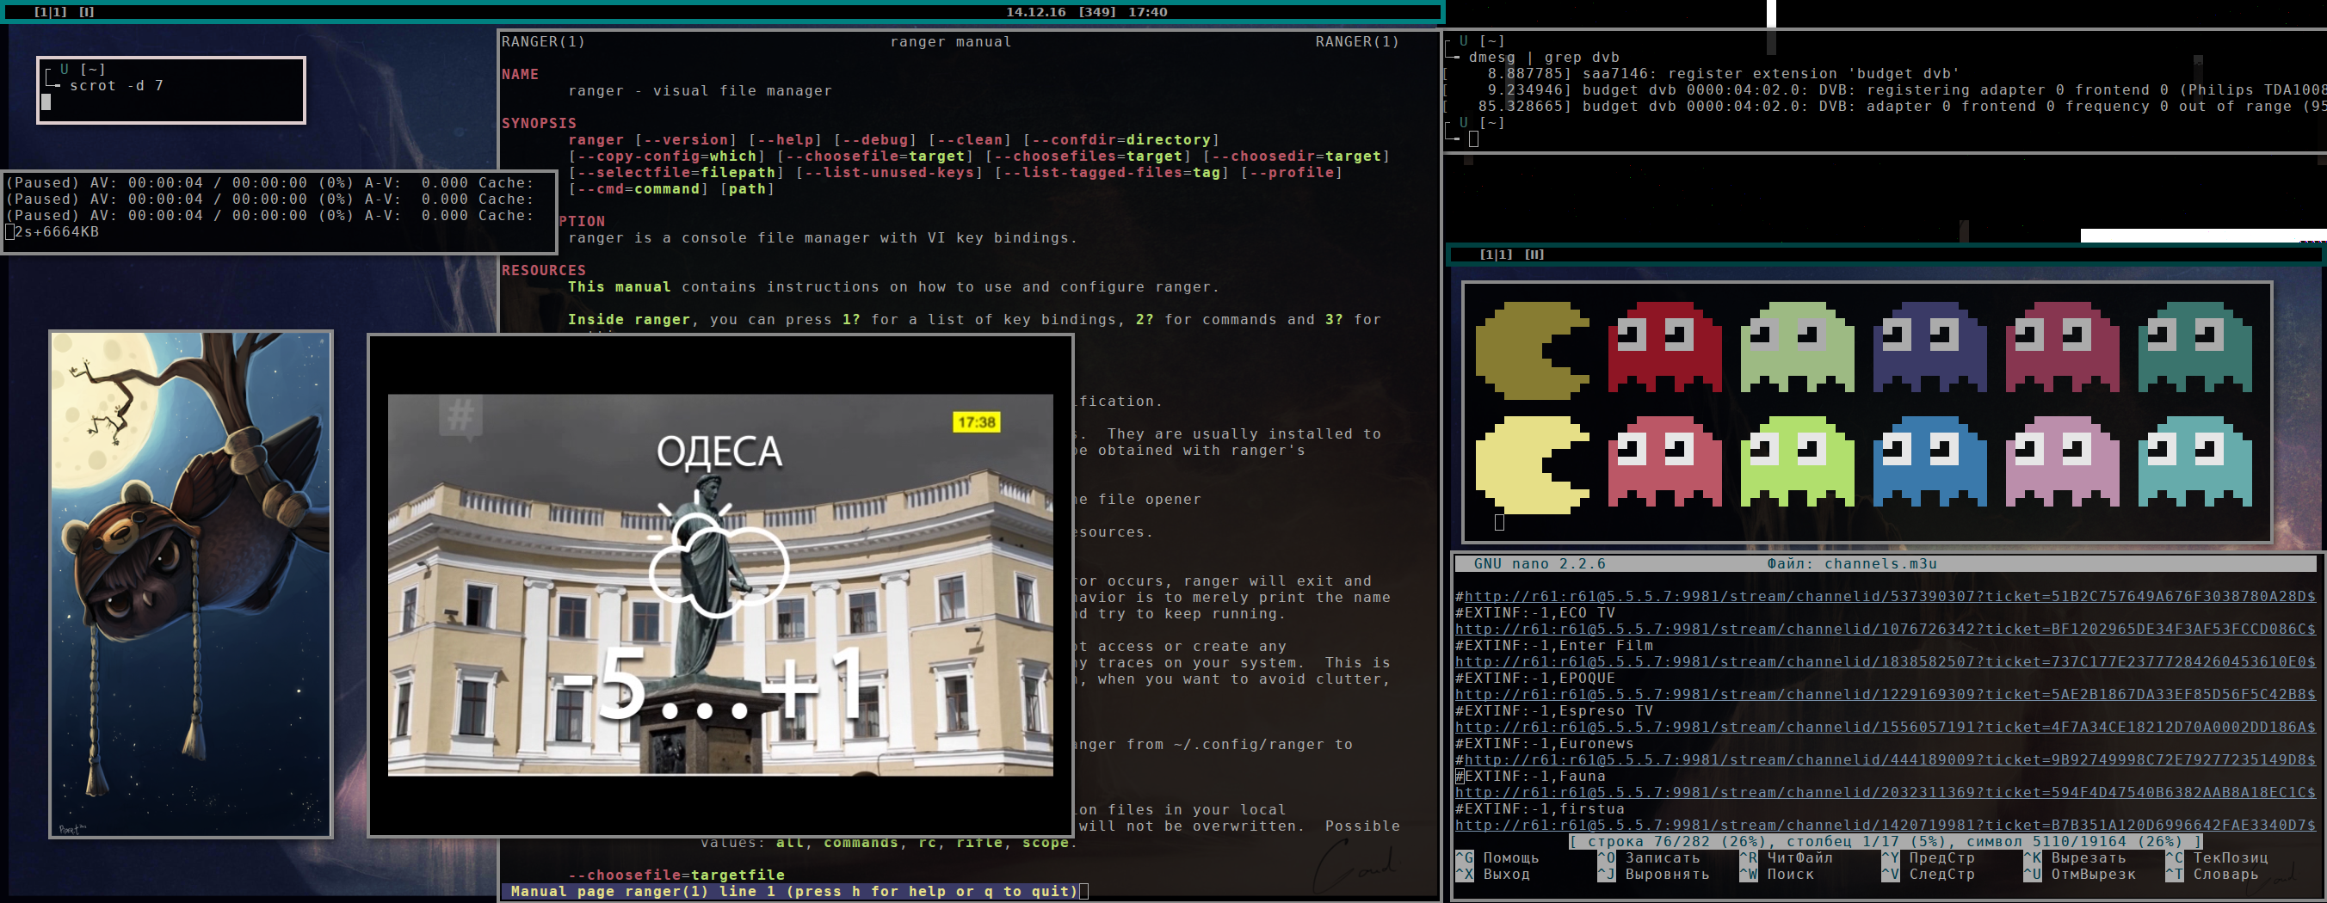The height and width of the screenshot is (903, 2327).
Task: Click the ОДЕСА city title in video
Action: click(719, 451)
